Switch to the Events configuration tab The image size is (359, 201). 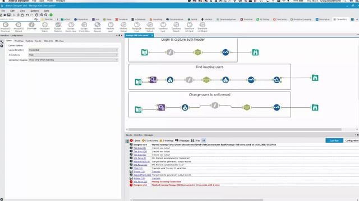38,41
